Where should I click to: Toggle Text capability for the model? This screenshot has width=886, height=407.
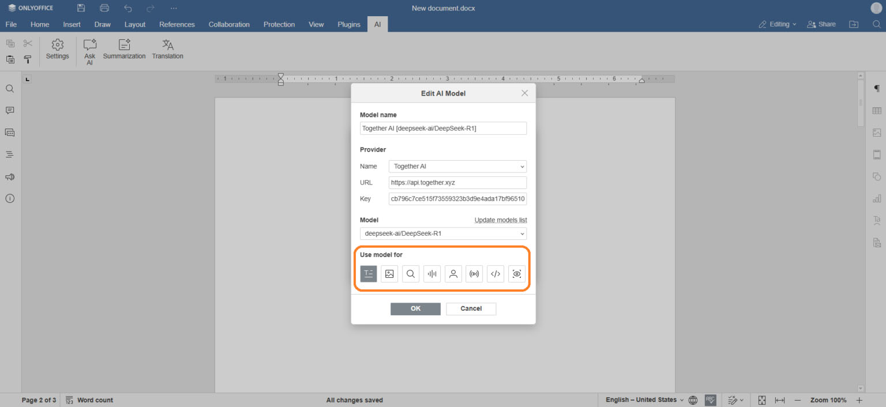(369, 274)
